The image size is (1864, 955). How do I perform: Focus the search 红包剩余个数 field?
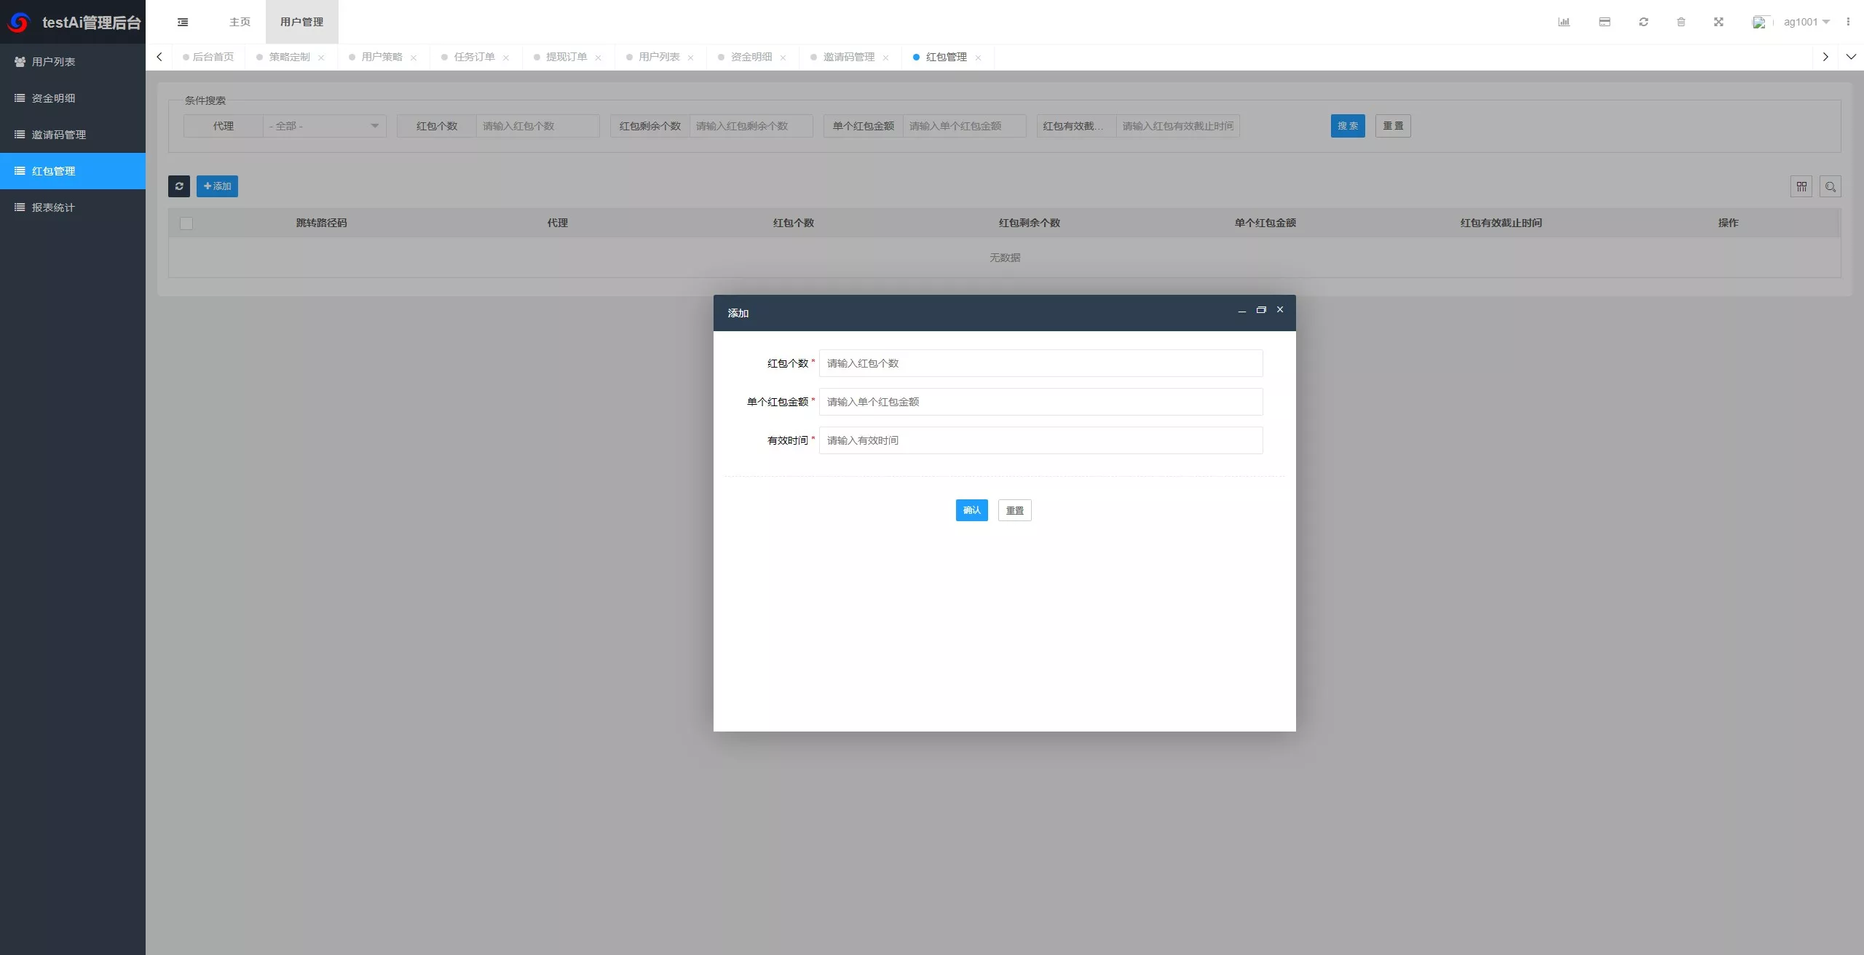pyautogui.click(x=751, y=126)
